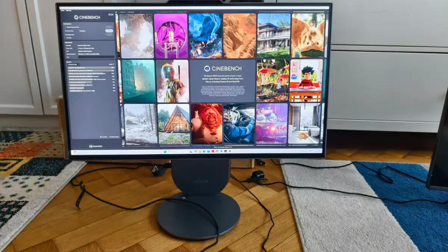Open the CPU (Multi Core) ranking dropdown
Viewport: 448px width, 252px height.
pyautogui.click(x=74, y=64)
